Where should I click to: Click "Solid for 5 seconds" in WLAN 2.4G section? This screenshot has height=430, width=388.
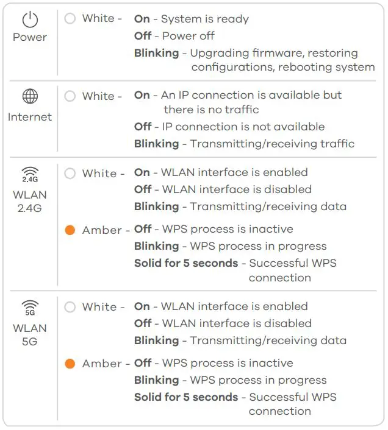click(186, 263)
